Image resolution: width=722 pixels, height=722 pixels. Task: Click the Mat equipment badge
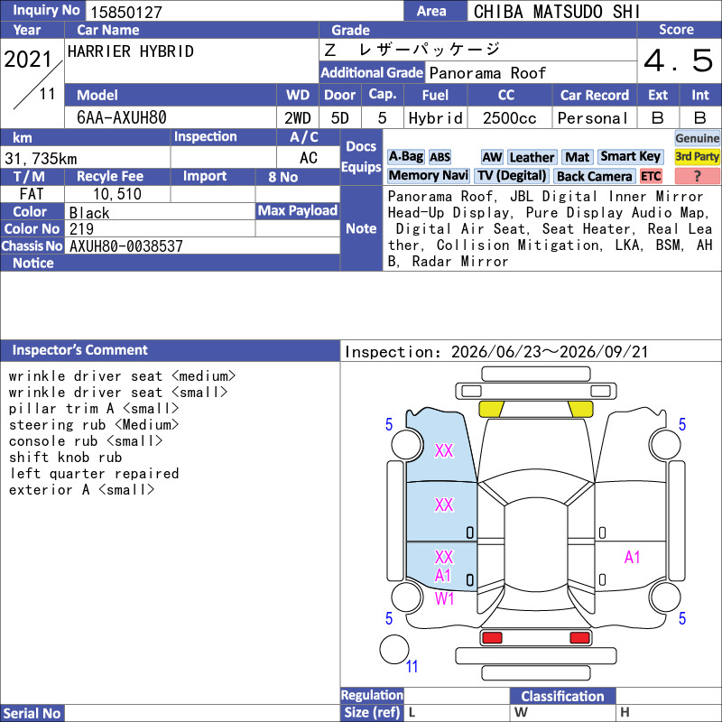click(x=577, y=157)
